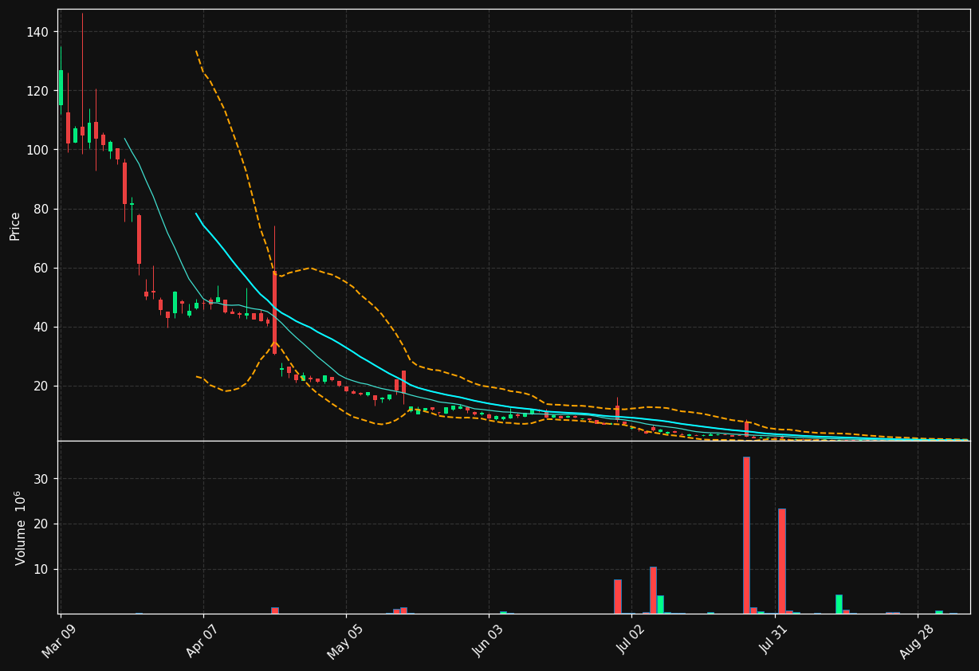Click the May 05 date label
Viewport: 979px width, 671px height.
[x=345, y=640]
